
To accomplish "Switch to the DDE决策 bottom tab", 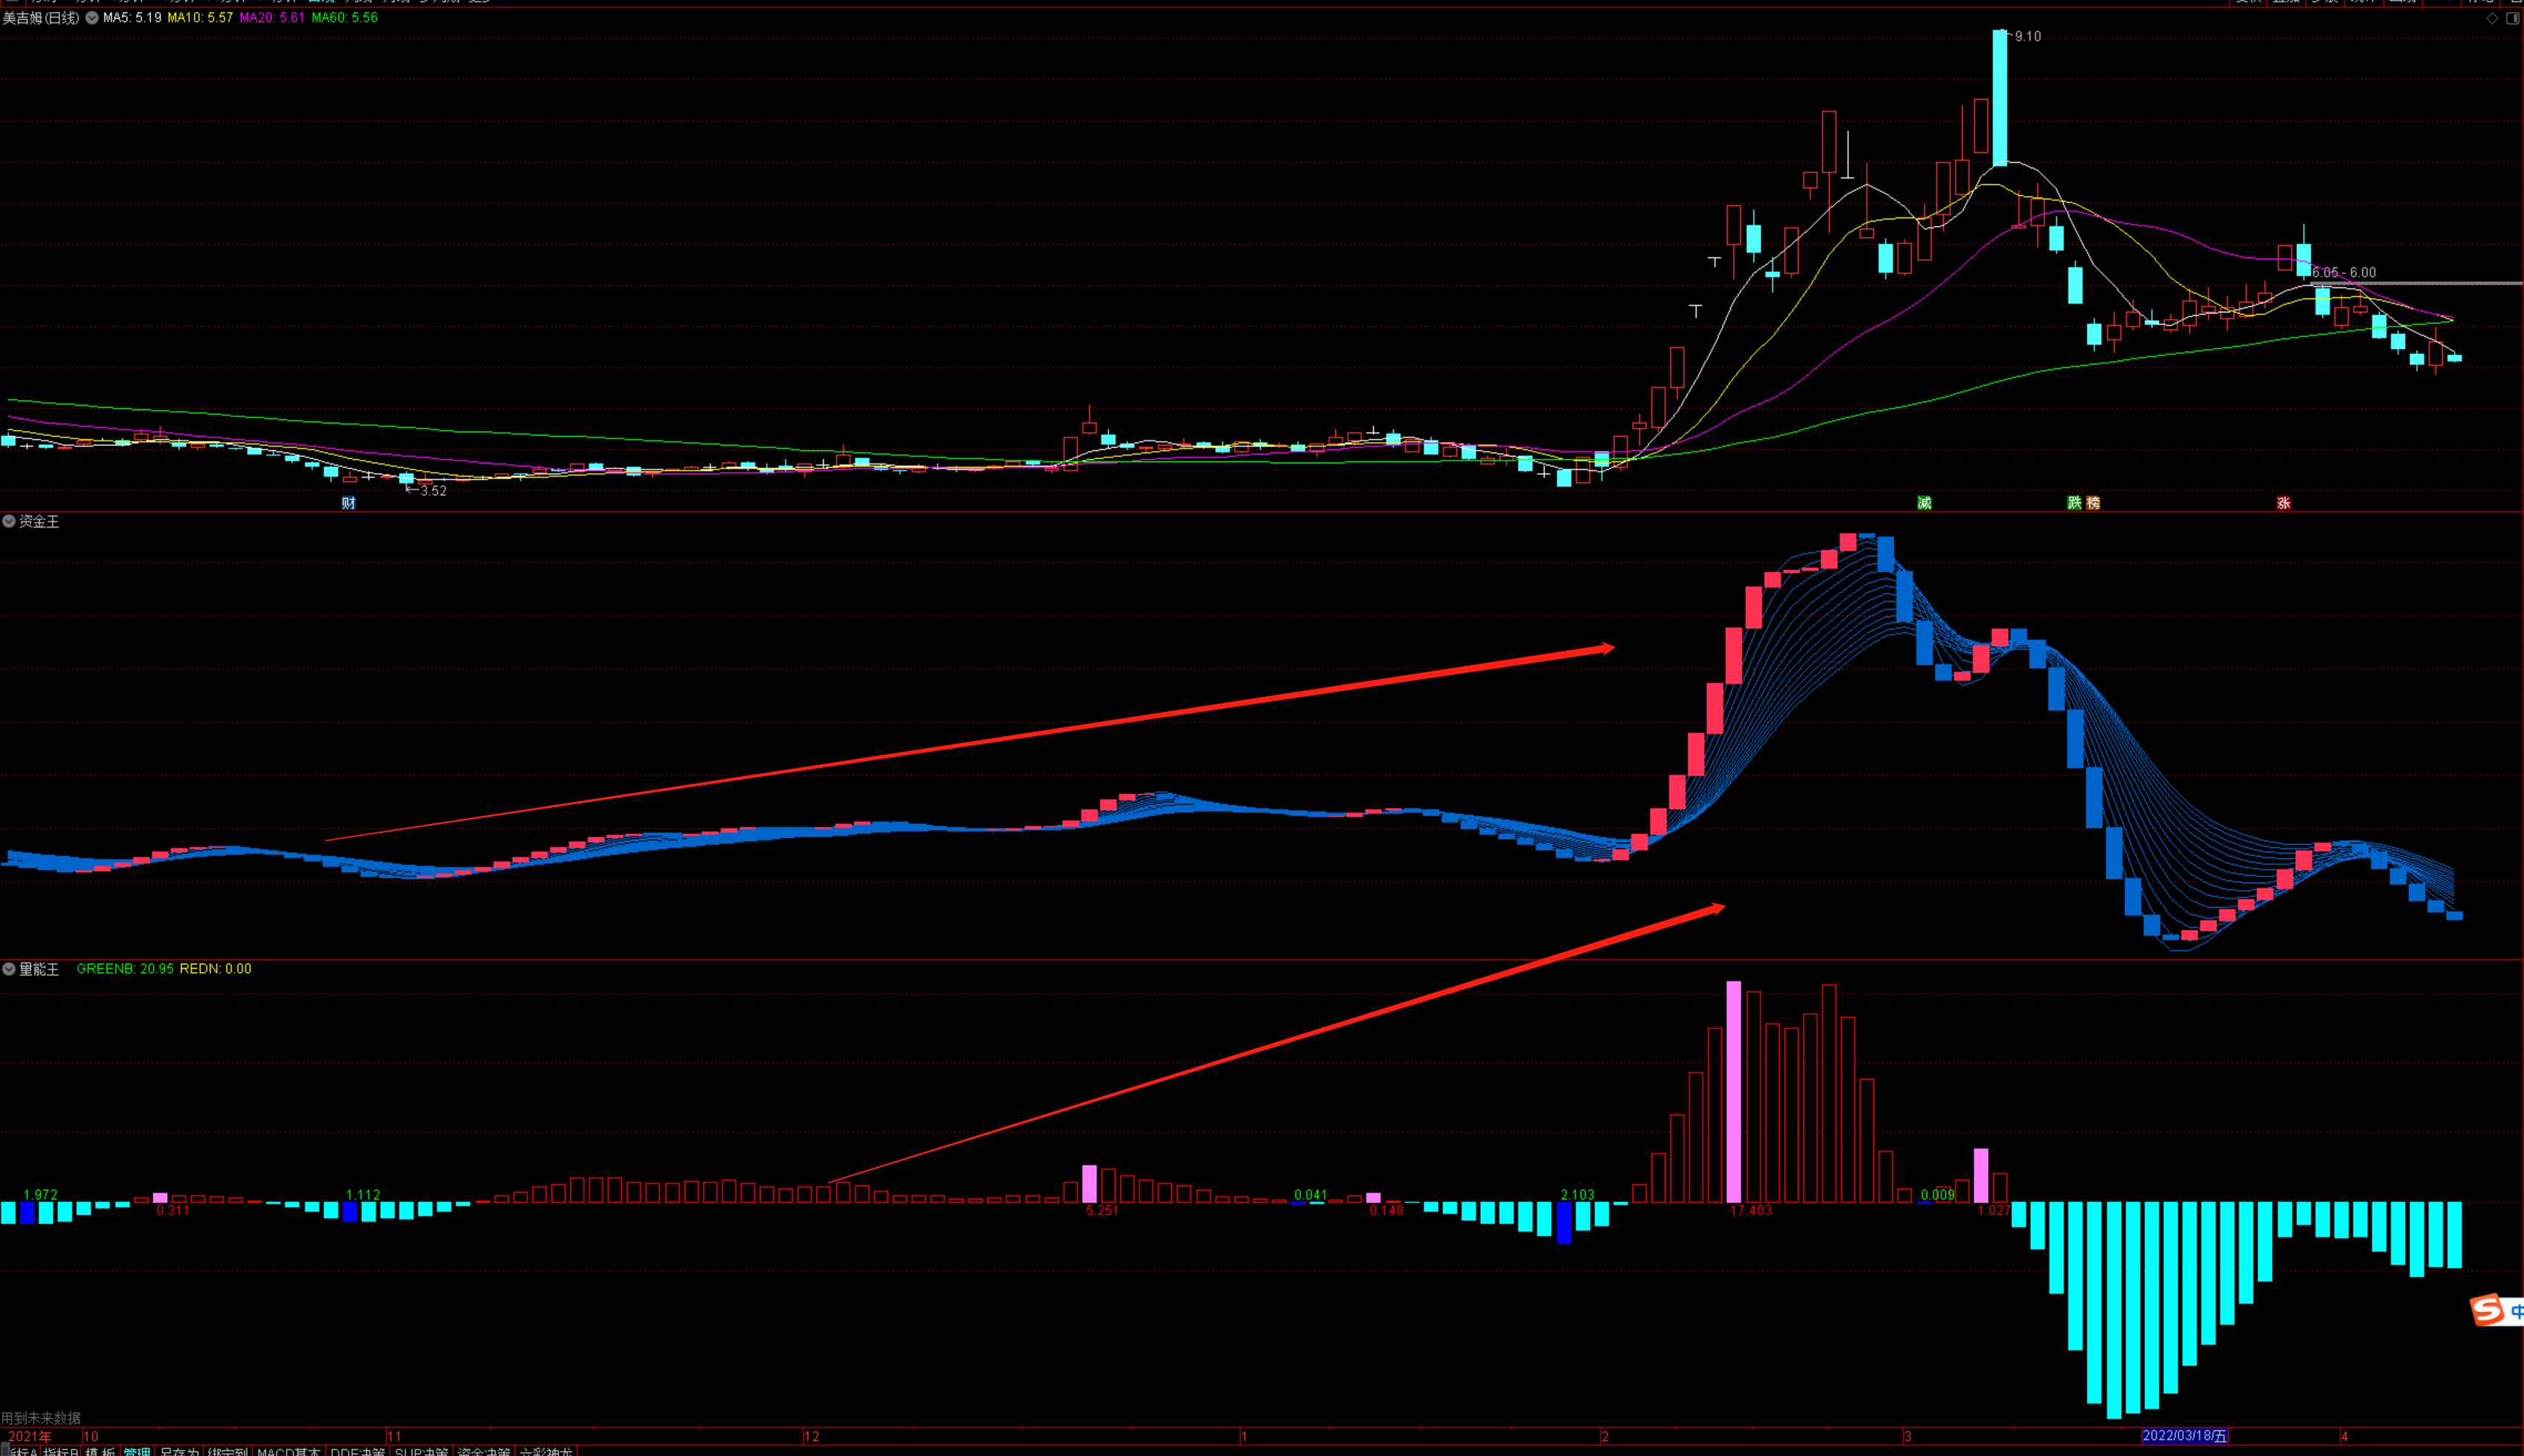I will [358, 1451].
